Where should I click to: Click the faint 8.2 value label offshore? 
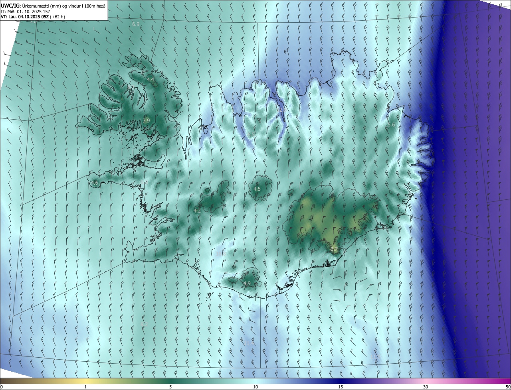coord(145,325)
